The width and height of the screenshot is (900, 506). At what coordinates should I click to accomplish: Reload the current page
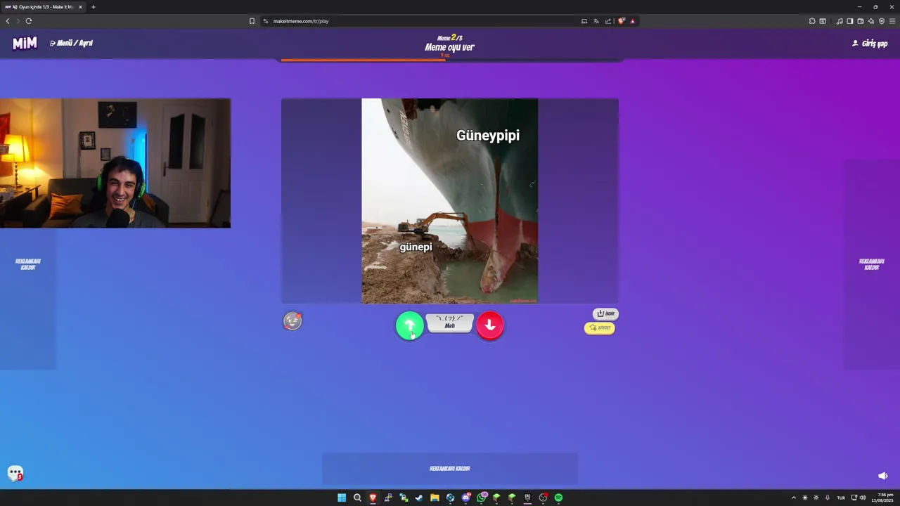pos(29,21)
